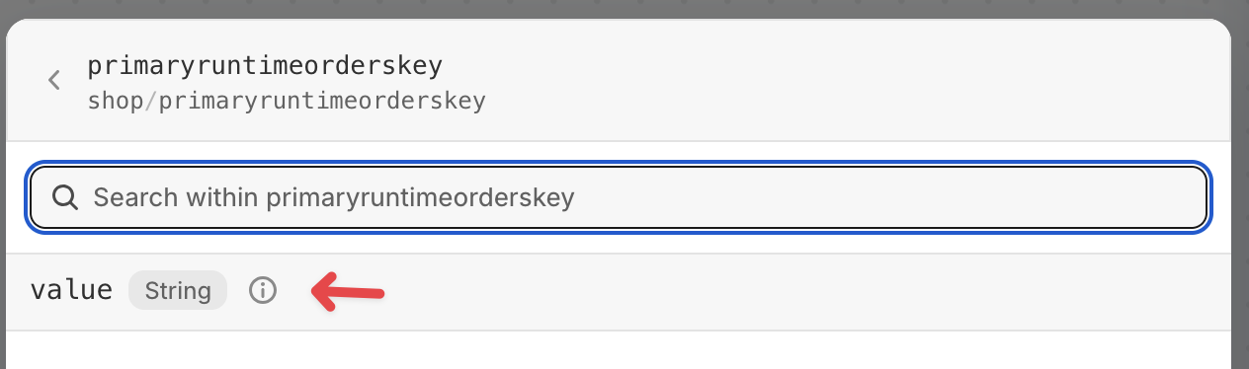This screenshot has height=369, width=1249.
Task: Click the primaryruntimeorderskey header title
Action: 265,66
